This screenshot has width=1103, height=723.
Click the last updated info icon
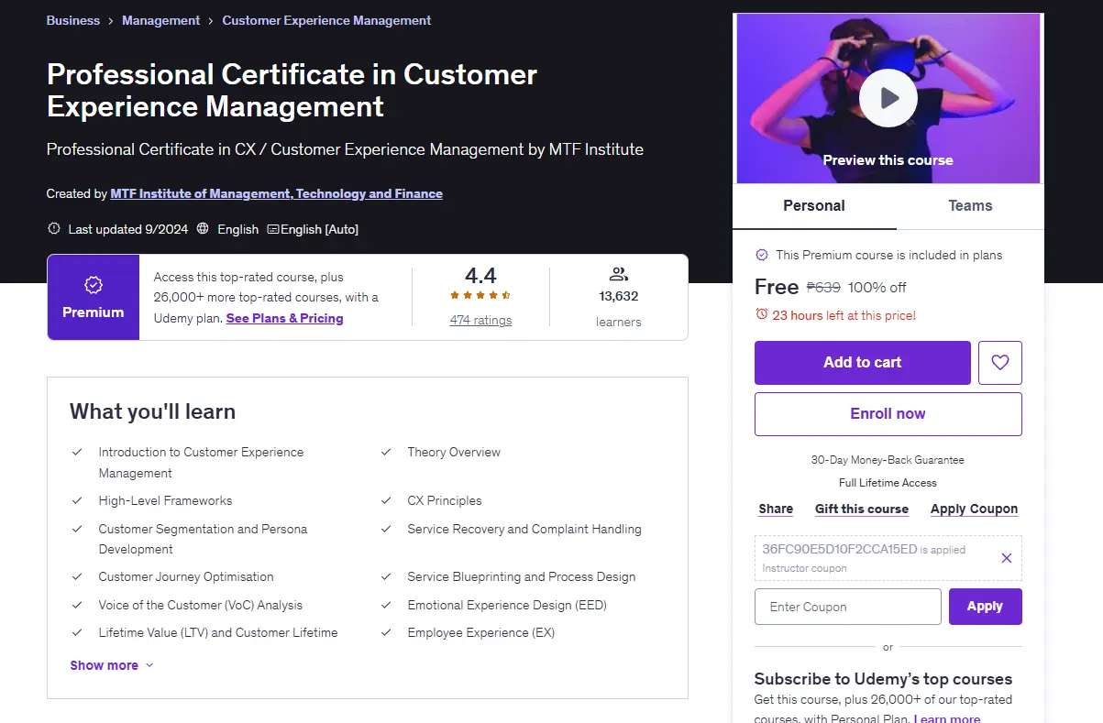[x=53, y=229]
